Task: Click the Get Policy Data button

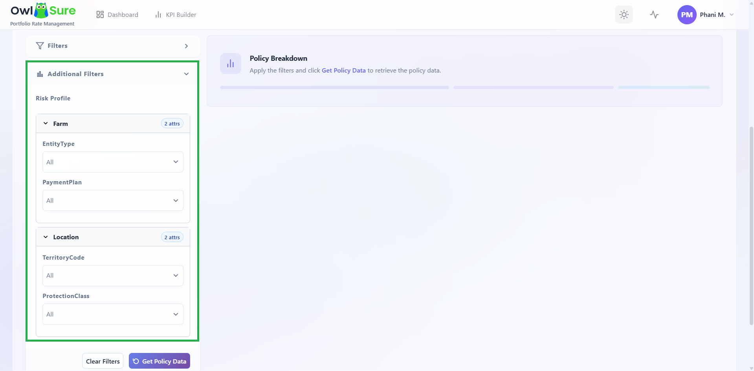Action: [x=160, y=361]
